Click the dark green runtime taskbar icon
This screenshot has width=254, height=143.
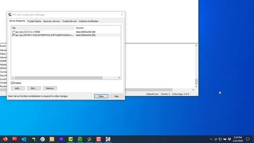(x=89, y=139)
